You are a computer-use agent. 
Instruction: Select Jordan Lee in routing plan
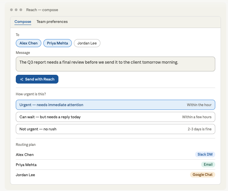(26, 175)
